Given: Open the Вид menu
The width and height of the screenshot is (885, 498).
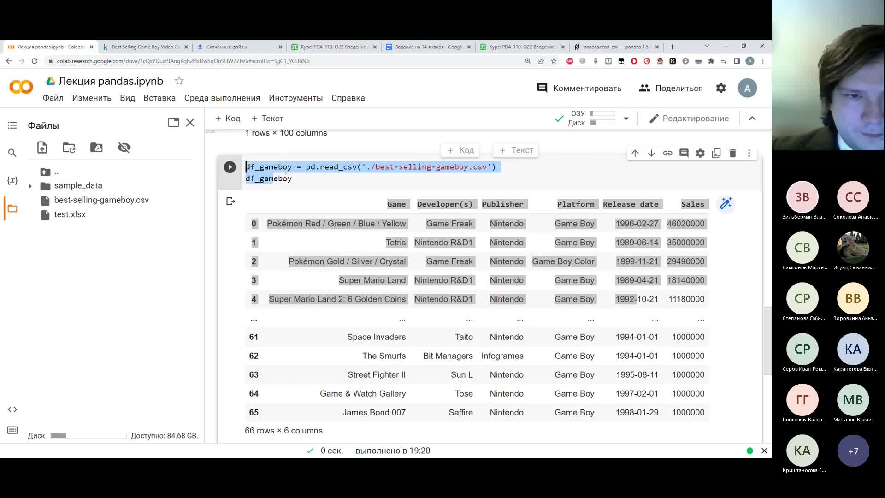Looking at the screenshot, I should tap(127, 98).
